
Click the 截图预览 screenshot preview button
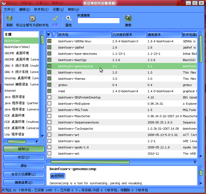[x=58, y=176]
